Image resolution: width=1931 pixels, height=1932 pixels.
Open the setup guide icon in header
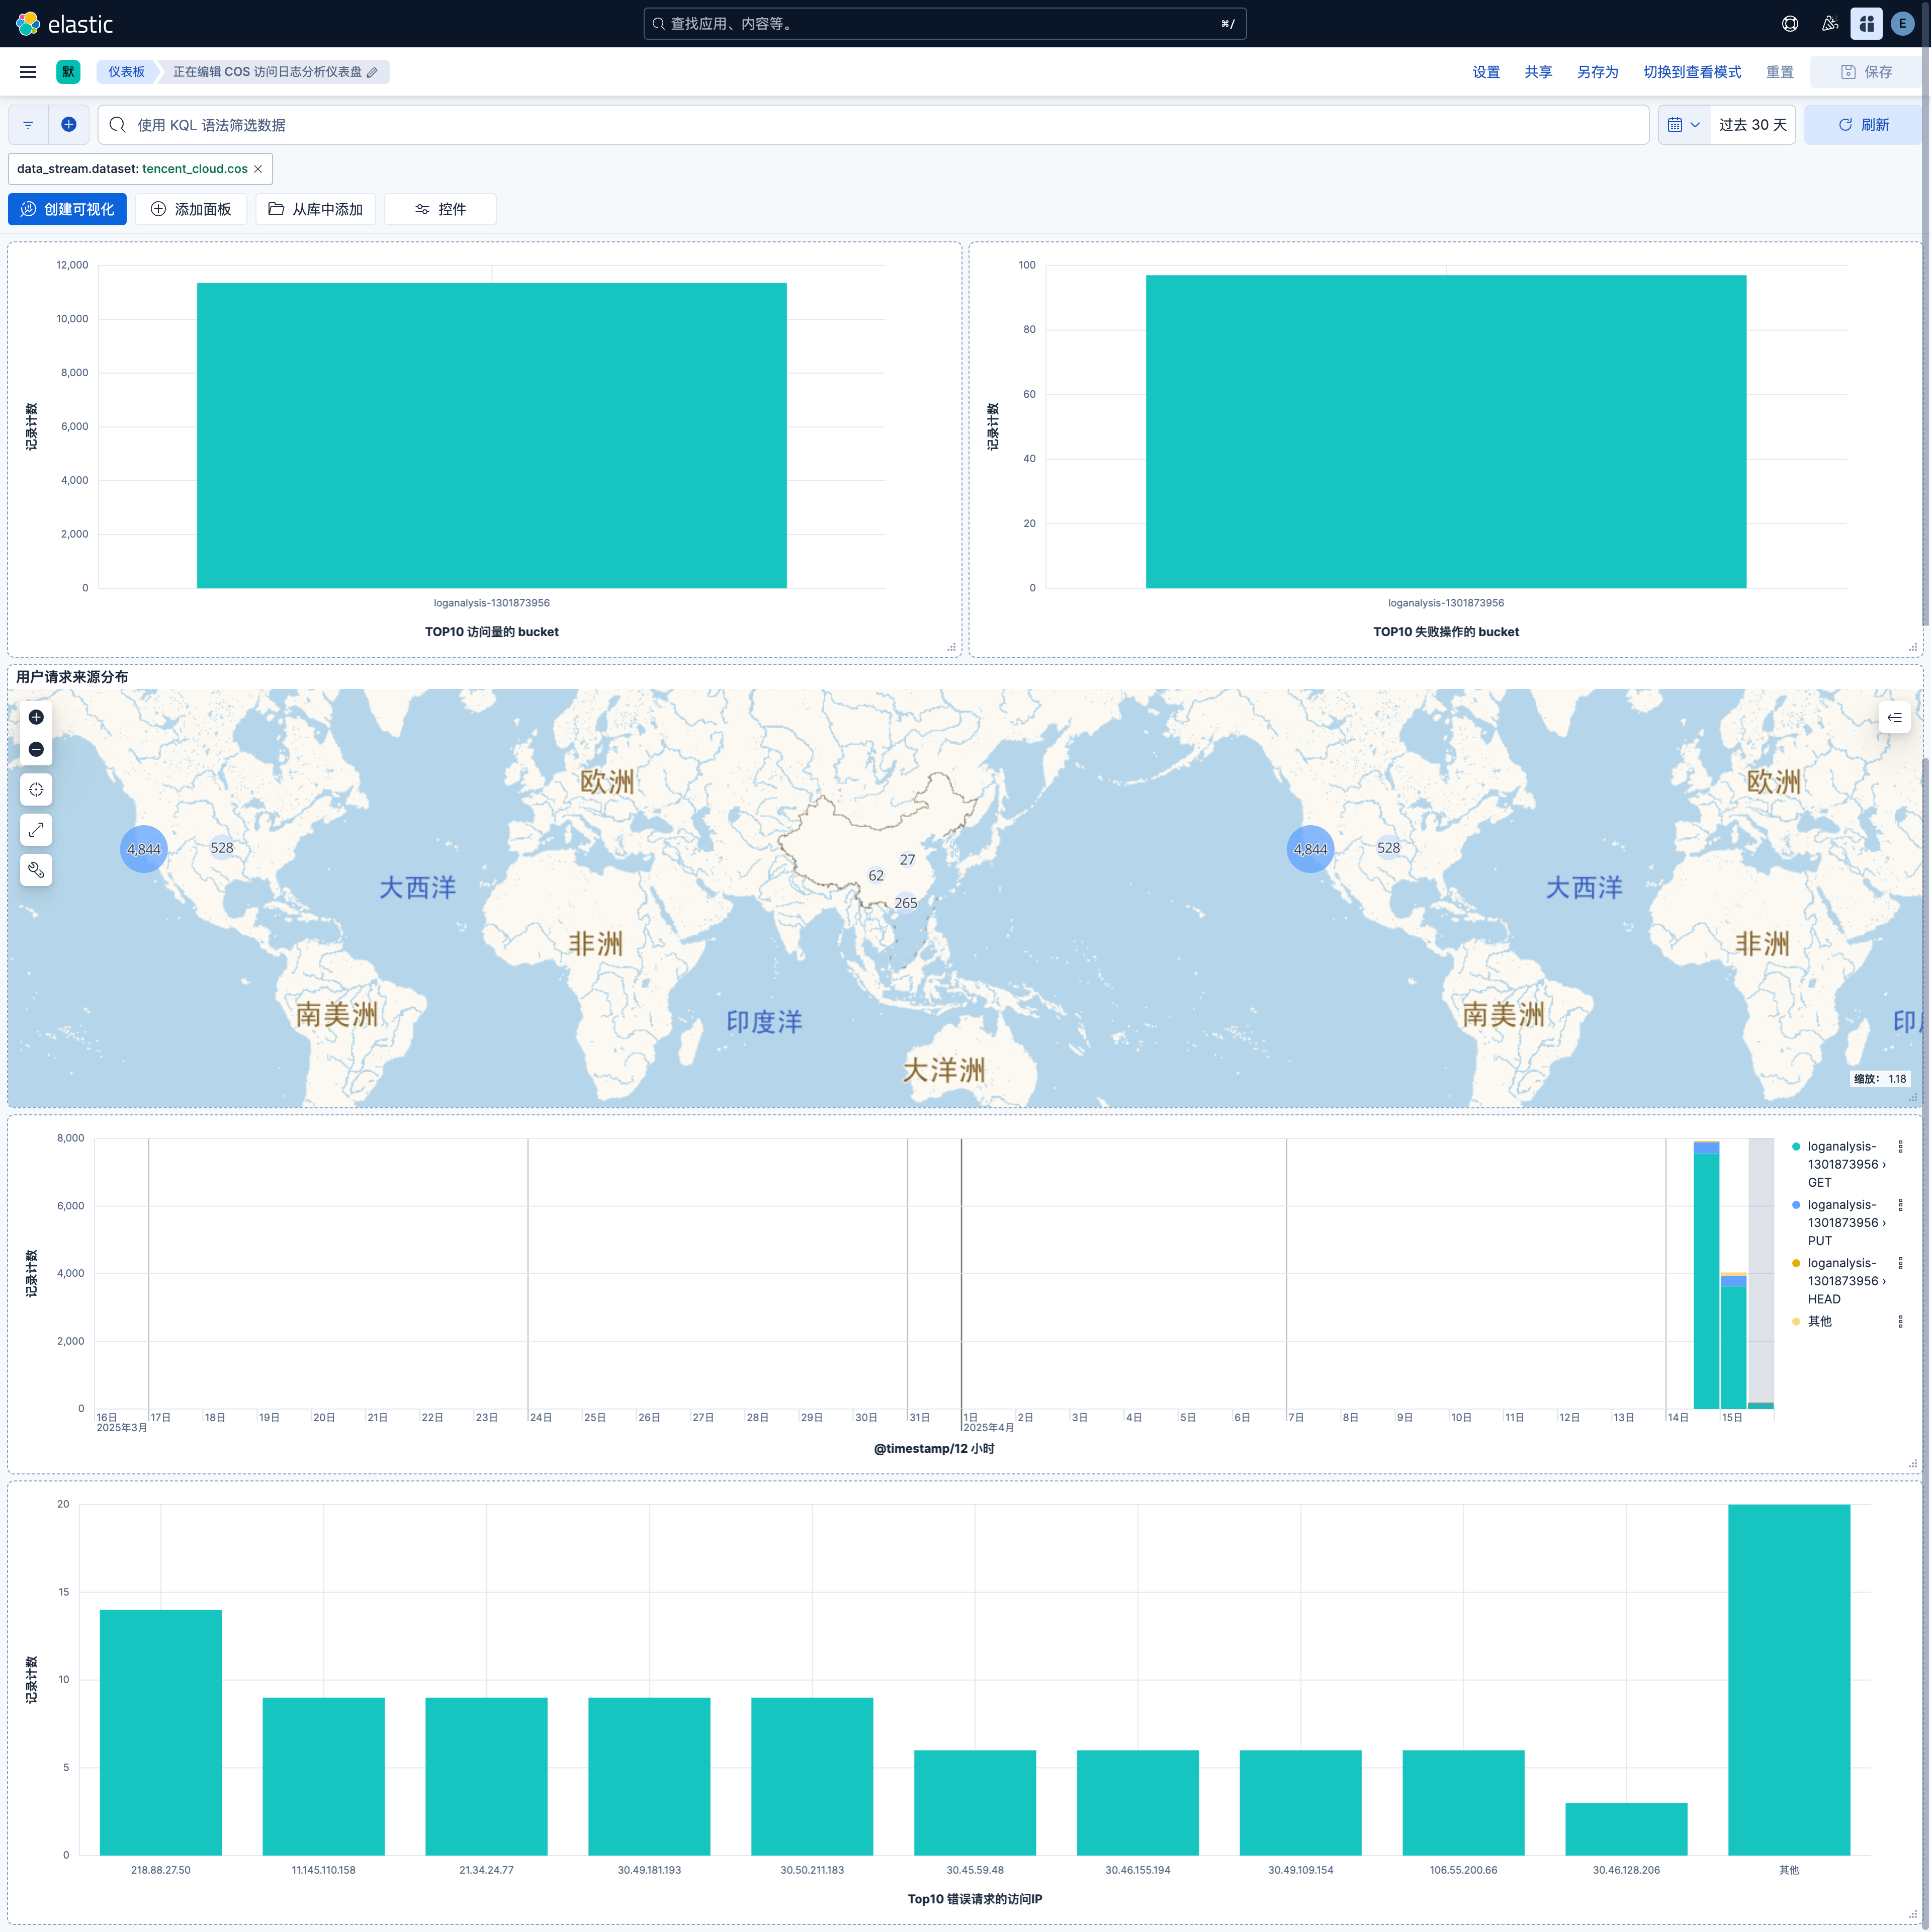(x=1865, y=23)
